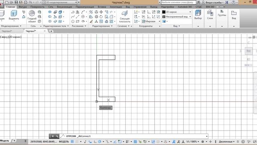The image size is (257, 145).
Task: Toggle МОДЕЛЬ space button in status bar
Action: coord(64,141)
